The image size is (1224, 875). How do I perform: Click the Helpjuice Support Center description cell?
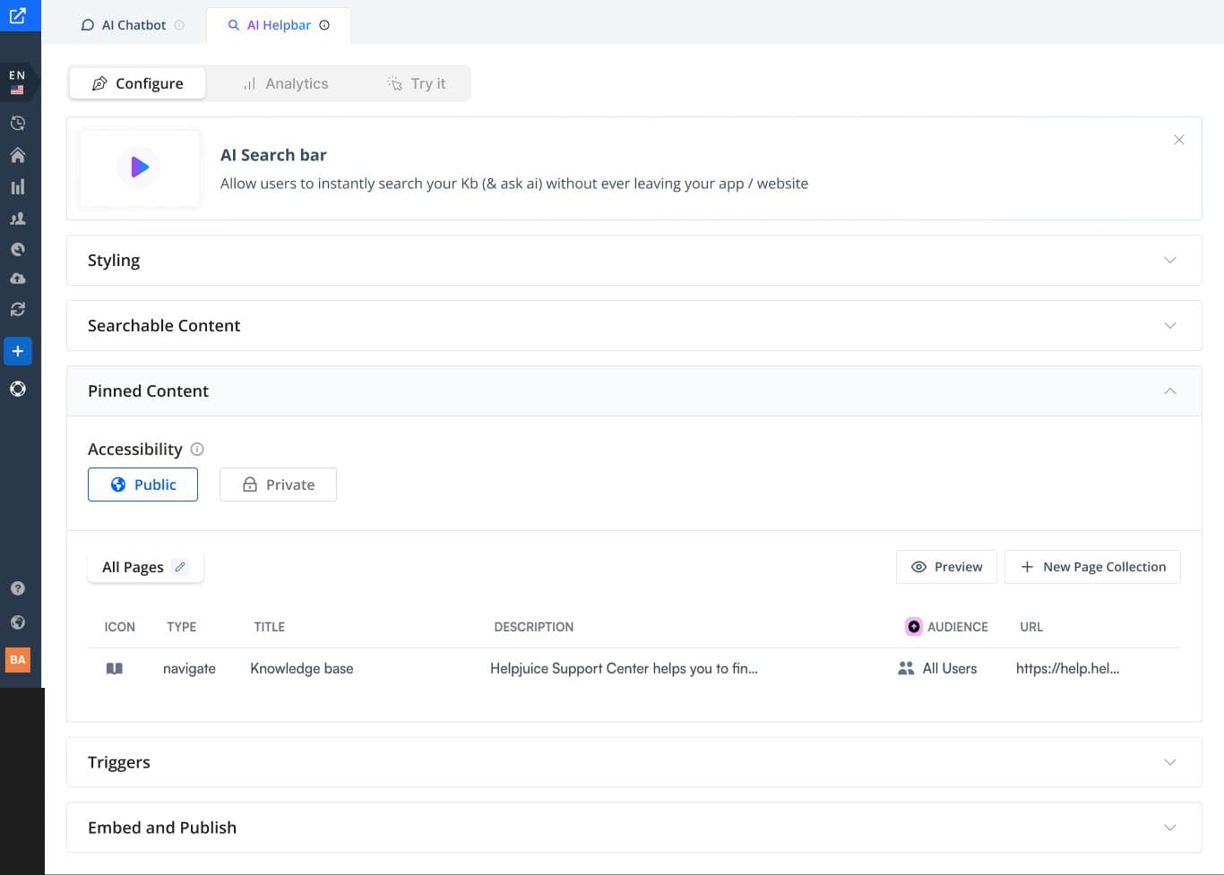coord(624,669)
